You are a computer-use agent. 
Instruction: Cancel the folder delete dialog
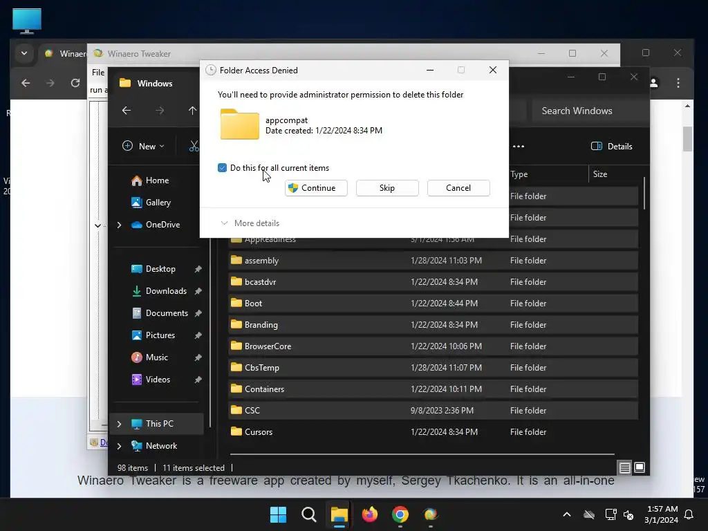(458, 188)
